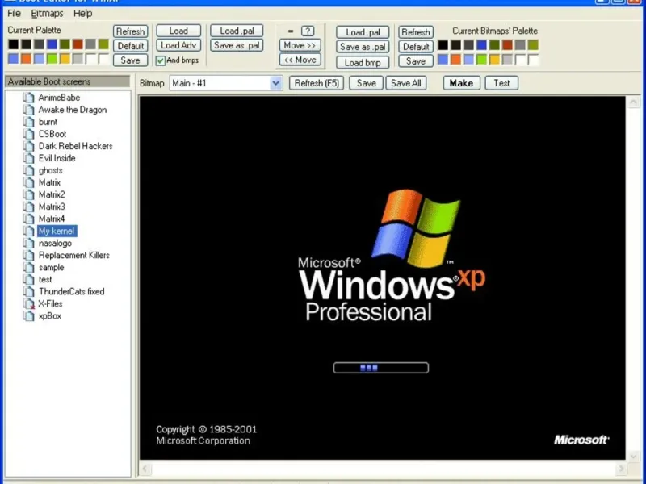The image size is (646, 484).
Task: Pick the dark blue swatch in Current Palette
Action: coord(52,44)
